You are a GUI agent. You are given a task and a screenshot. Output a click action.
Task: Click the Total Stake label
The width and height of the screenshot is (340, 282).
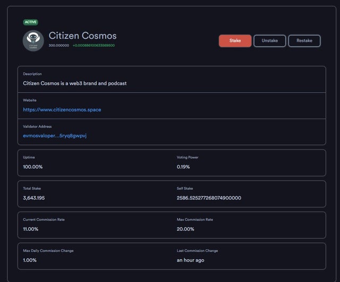(x=32, y=188)
